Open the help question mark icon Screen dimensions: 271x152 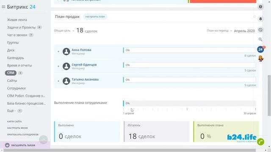point(260,7)
